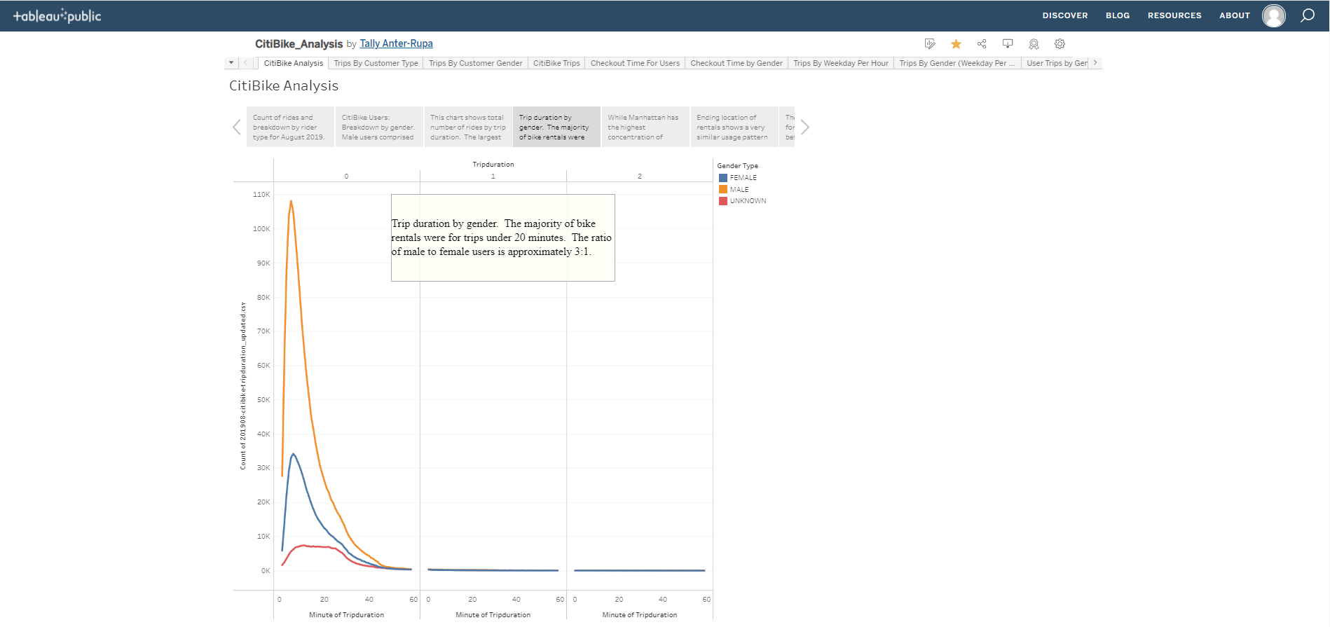Open Checkout Time For Users tab
This screenshot has width=1330, height=627.
(635, 63)
